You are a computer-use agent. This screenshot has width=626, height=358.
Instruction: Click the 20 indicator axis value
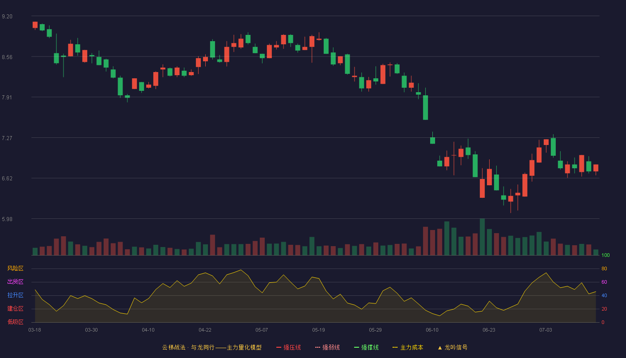tap(604, 309)
